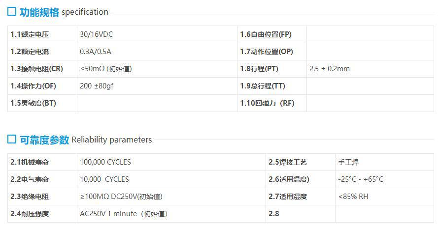This screenshot has height=227, width=439.
Task: Click the 1.6自由位置(FP) label
Action: pos(266,34)
